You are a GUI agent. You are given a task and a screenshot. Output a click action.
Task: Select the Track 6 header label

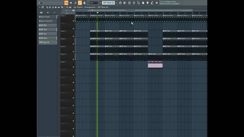(63, 54)
